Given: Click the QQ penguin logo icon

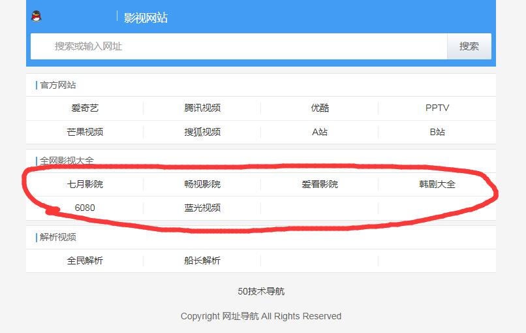Looking at the screenshot, I should coord(37,16).
